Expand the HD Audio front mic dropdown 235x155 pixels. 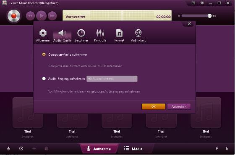click(x=112, y=79)
